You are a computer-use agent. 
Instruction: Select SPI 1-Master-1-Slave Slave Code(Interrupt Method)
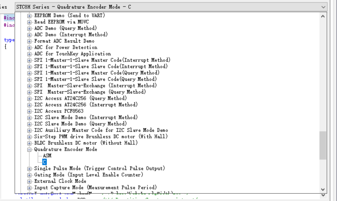[x=101, y=67]
